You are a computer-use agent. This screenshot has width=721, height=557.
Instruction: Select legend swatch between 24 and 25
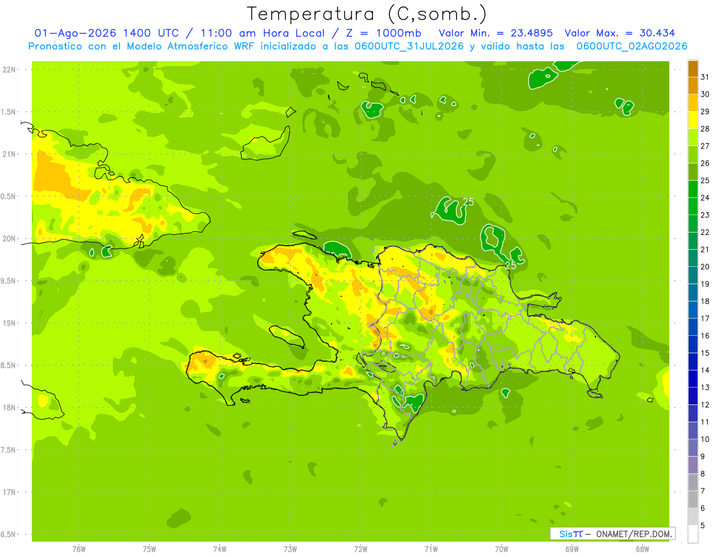693,189
